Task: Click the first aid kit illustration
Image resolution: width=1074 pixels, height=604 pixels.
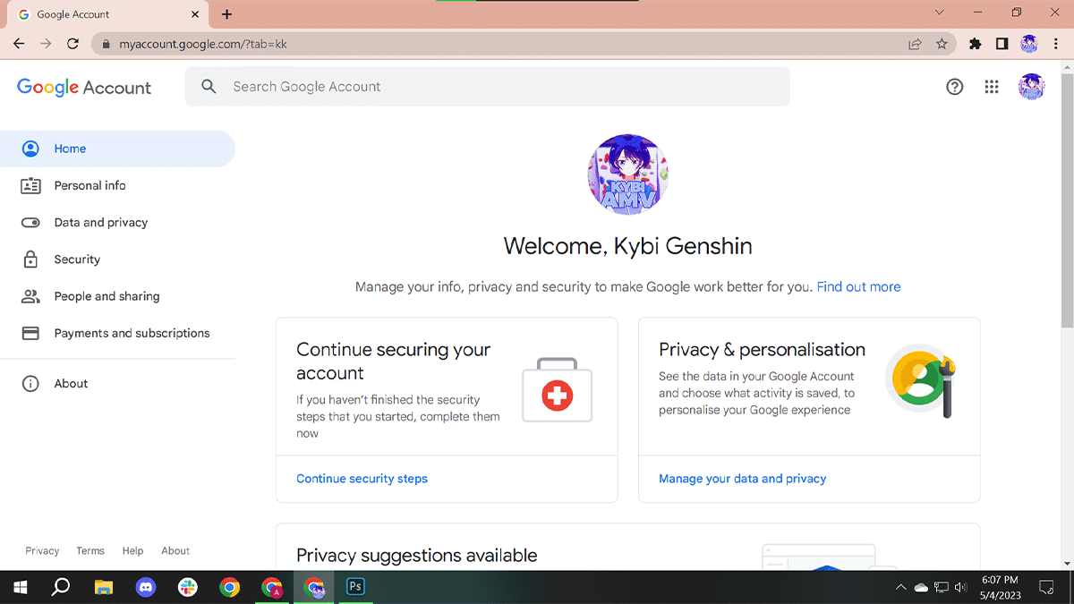Action: click(x=557, y=391)
